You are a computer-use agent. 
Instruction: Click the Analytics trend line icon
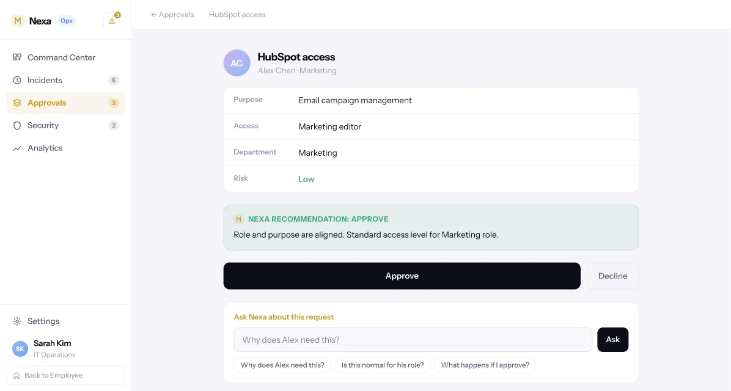point(17,148)
